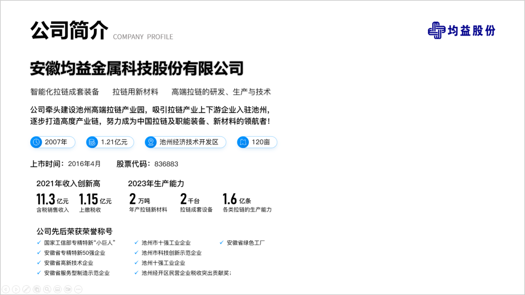525x295 pixels.
Task: Click the COMPANY PROFILE subtitle
Action: (143, 37)
